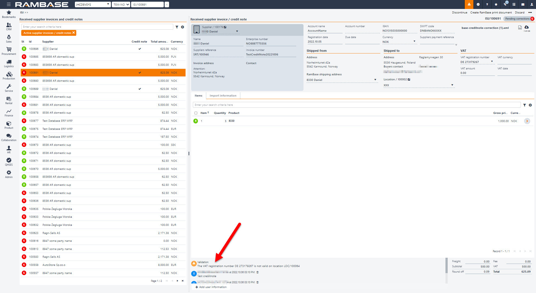Switch to the Import information tab
This screenshot has width=536, height=293.
coord(223,96)
